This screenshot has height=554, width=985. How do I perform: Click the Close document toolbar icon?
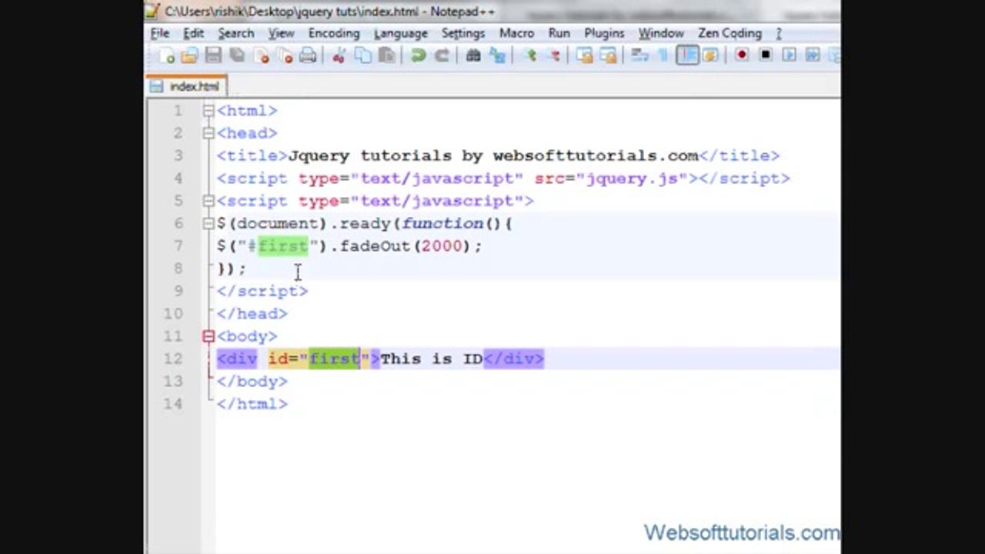(261, 55)
